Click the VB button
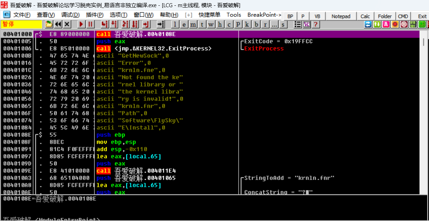Image resolution: width=429 pixels, height=221 pixels. [317, 17]
